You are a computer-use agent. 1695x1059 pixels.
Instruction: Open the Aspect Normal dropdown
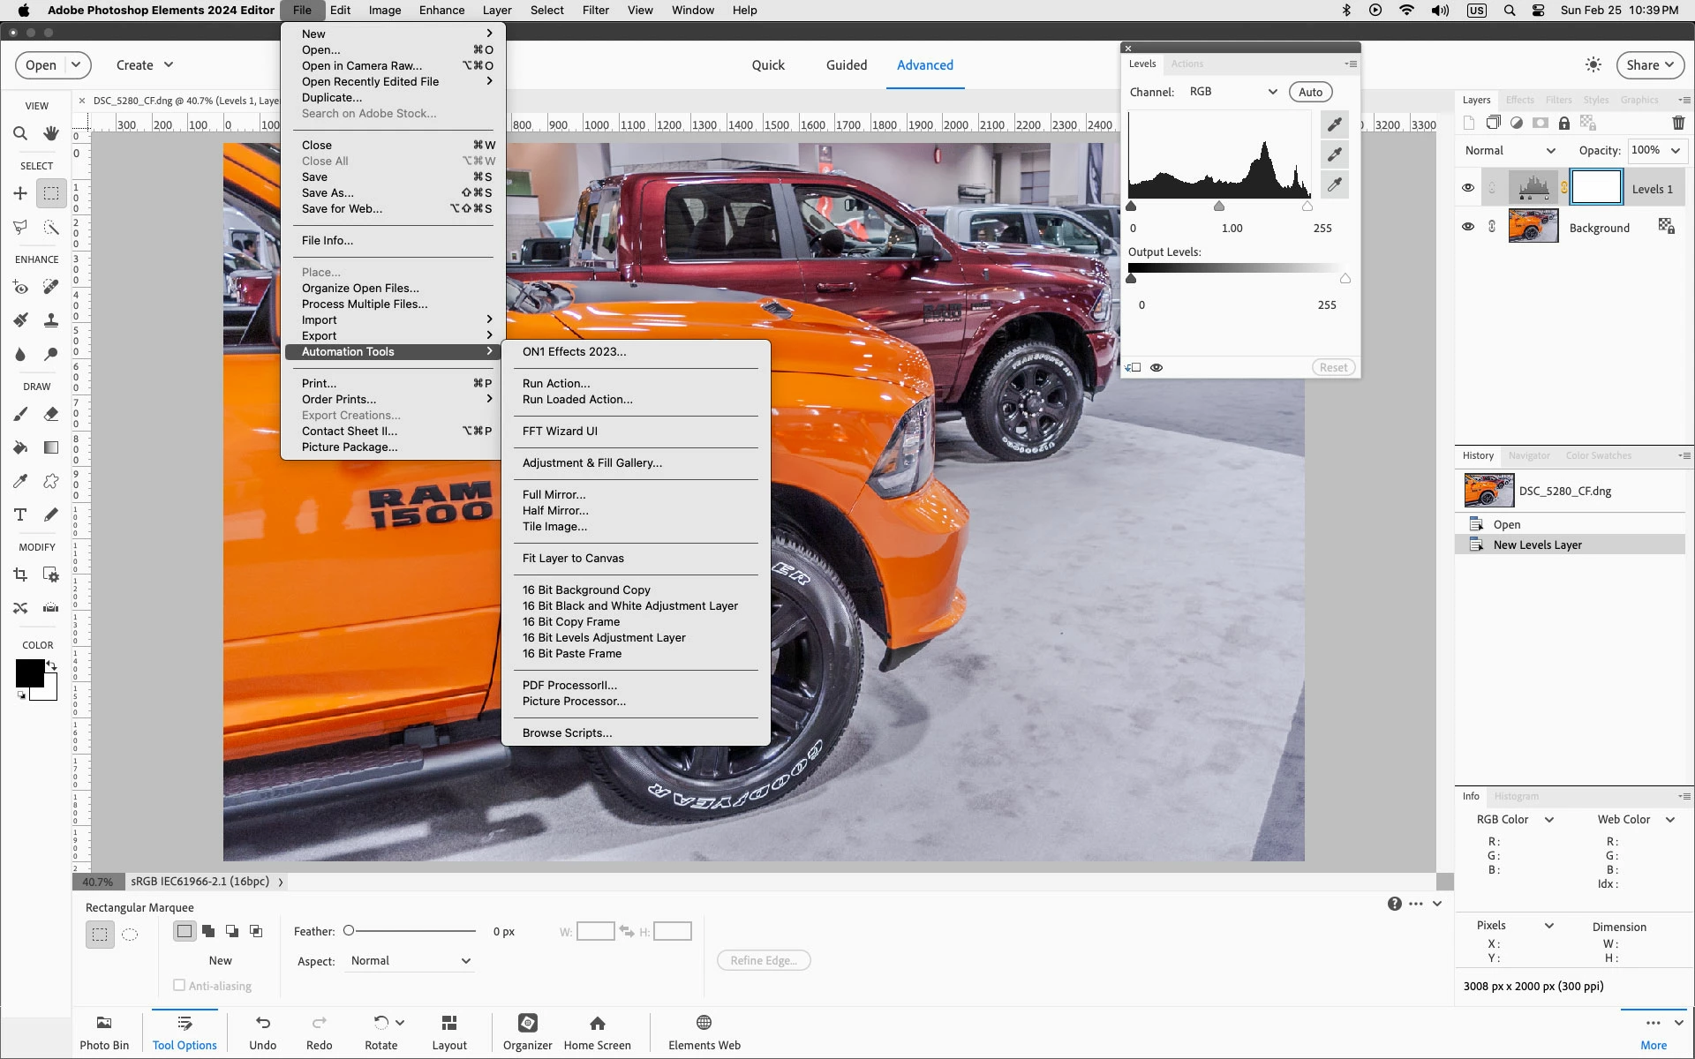tap(411, 961)
